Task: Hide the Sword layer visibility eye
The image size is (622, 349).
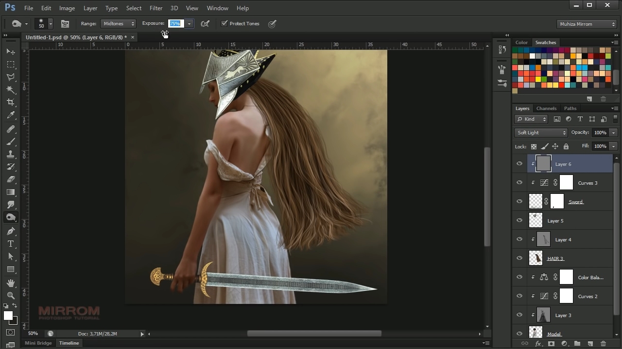Action: (x=519, y=202)
